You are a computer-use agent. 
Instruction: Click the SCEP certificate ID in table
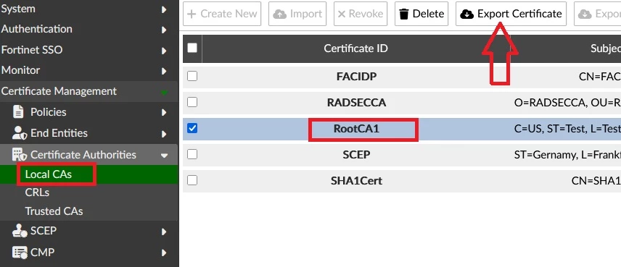point(356,155)
